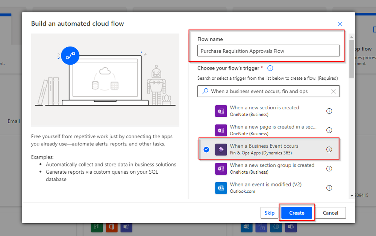Viewport: 376px width, 236px height.
Task: Click the trigger list scrollbar thumb
Action: (x=352, y=59)
